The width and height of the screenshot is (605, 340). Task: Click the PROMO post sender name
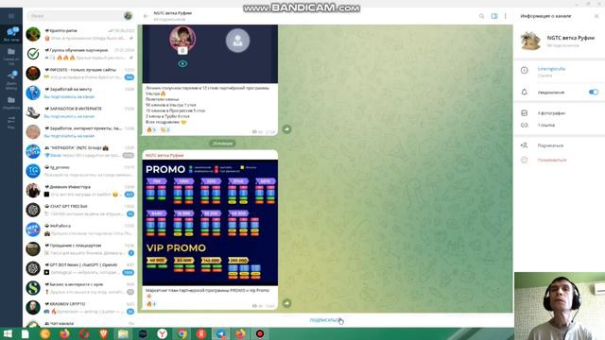point(164,155)
